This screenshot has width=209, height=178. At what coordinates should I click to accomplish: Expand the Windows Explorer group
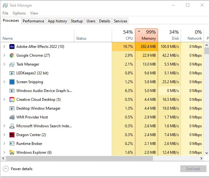[4, 152]
